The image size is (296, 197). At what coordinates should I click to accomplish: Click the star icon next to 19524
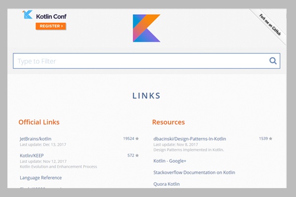click(x=137, y=139)
